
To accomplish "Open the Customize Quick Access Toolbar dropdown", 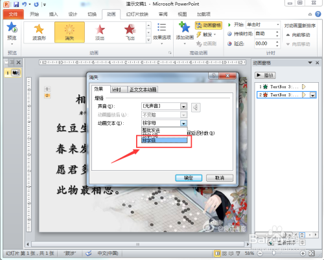I will (44, 5).
